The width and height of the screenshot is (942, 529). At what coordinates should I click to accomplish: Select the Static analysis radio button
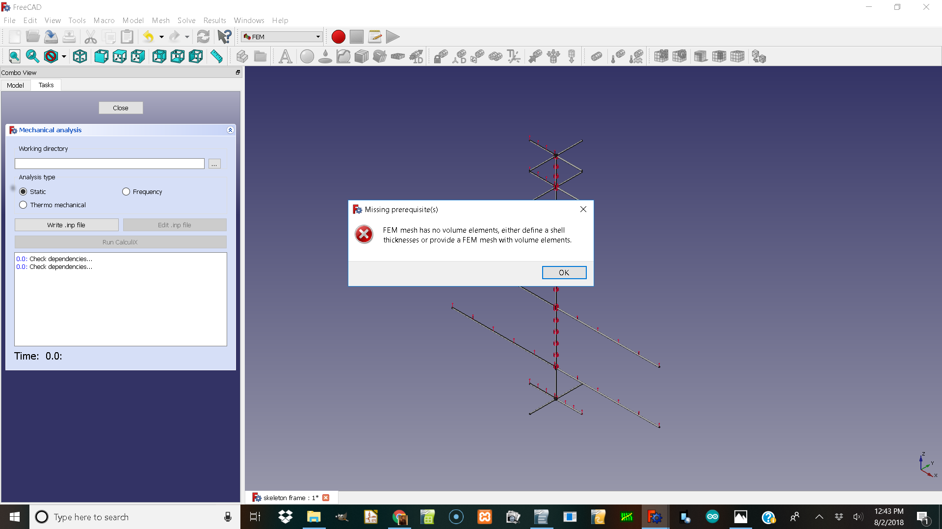coord(23,192)
